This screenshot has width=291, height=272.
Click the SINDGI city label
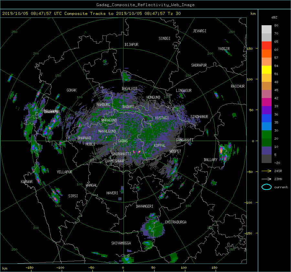pos(165,38)
